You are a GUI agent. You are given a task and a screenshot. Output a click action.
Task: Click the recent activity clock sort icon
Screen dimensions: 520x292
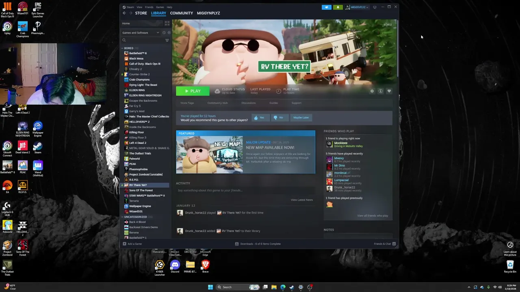pos(164,33)
